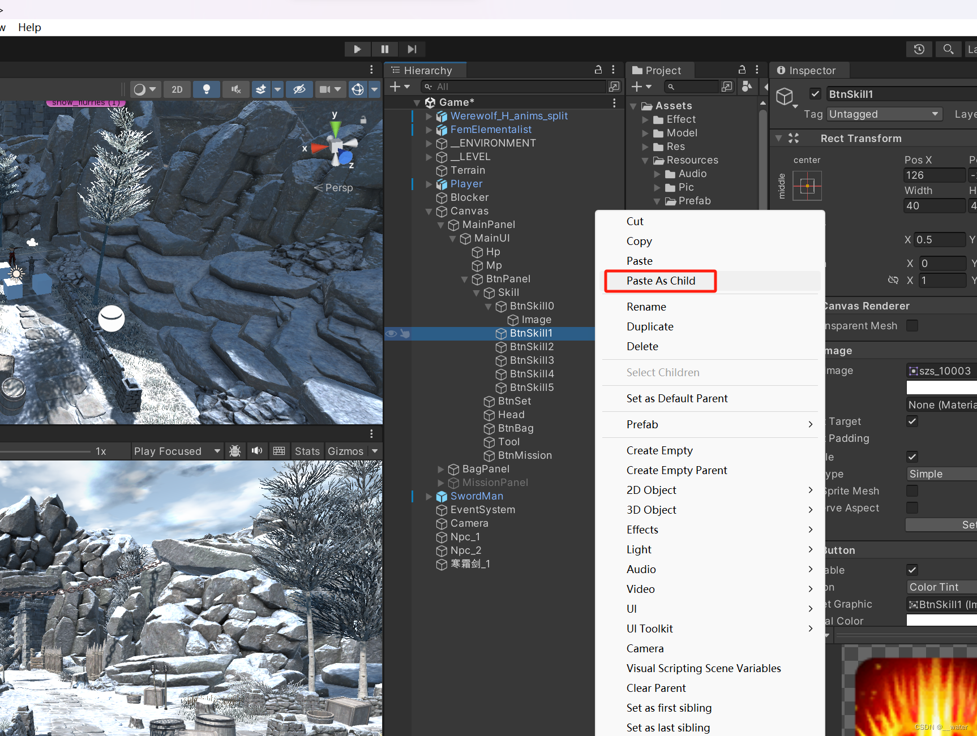977x736 pixels.
Task: Click the plus icon to create Hierarchy object
Action: [396, 86]
